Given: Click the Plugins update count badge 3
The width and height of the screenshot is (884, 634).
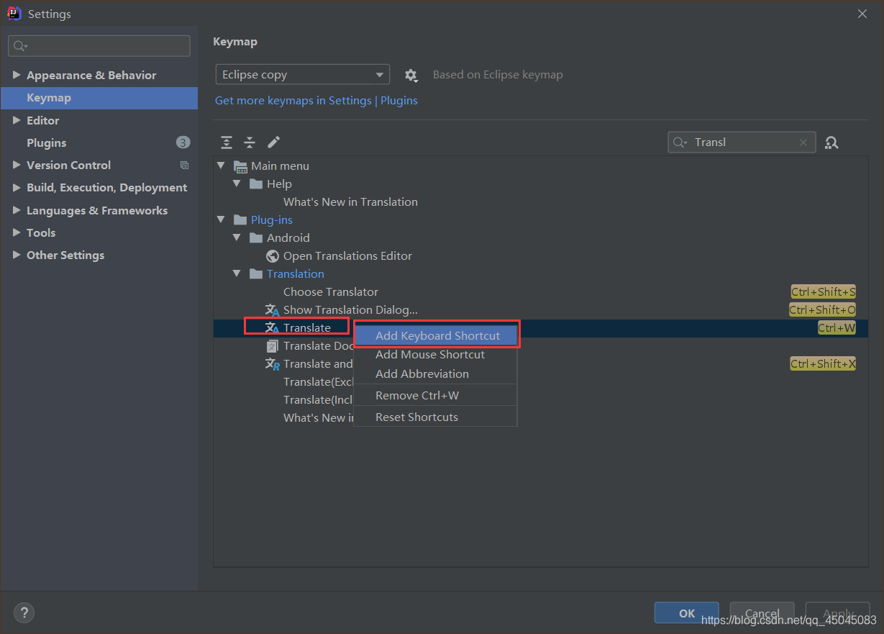Looking at the screenshot, I should (183, 142).
